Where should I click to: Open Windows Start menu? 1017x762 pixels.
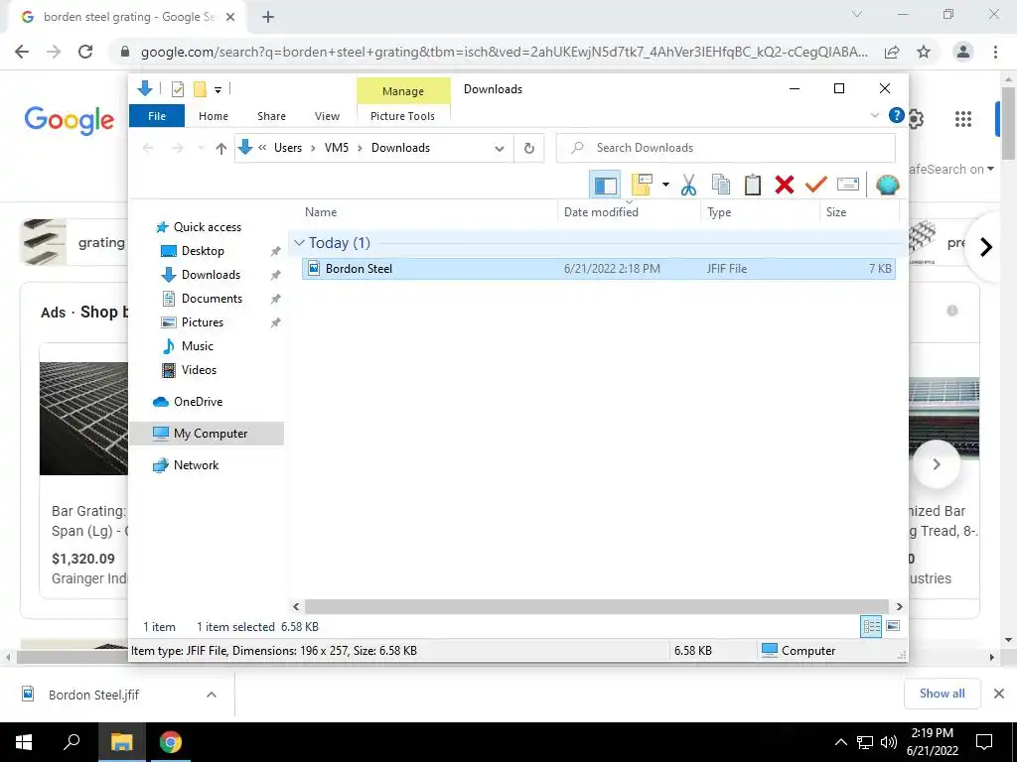(24, 742)
